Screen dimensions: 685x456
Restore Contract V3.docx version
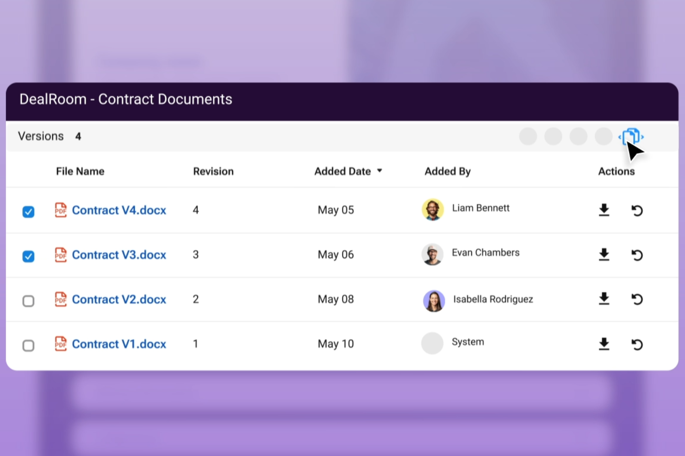[637, 255]
